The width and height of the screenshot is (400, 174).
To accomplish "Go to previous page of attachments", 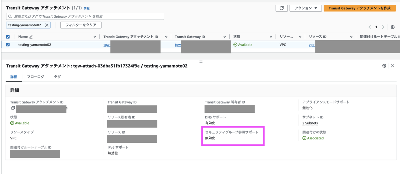I will 369,27.
